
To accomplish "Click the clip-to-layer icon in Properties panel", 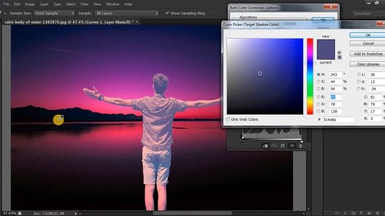I will 265,146.
